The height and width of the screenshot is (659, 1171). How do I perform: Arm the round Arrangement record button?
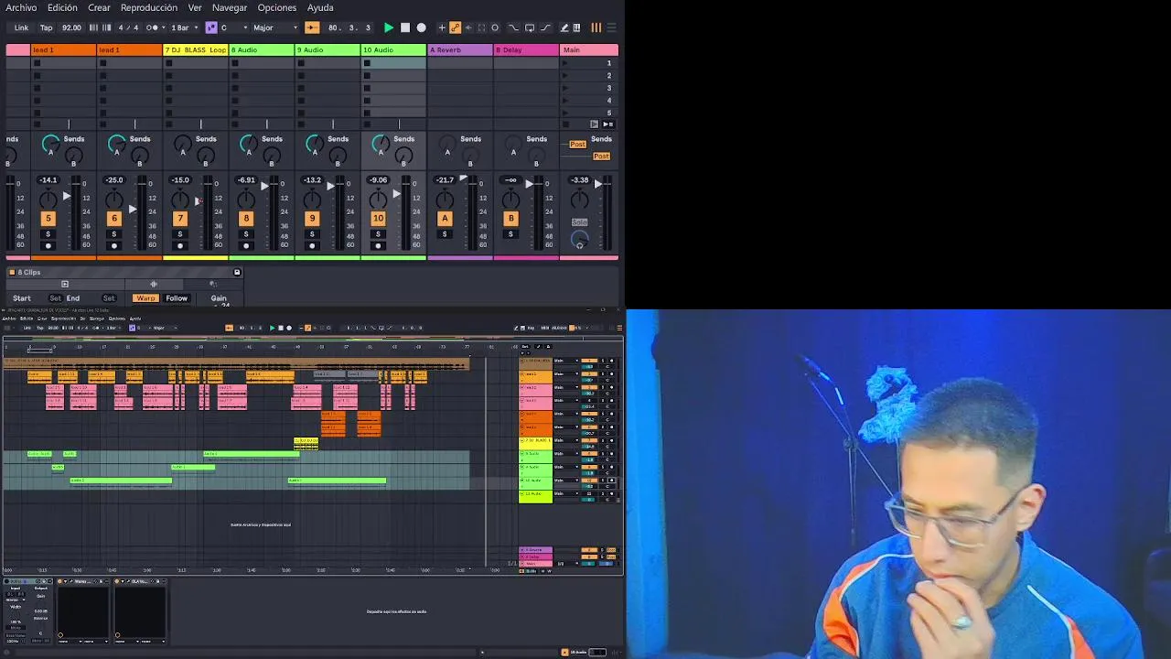coord(422,27)
